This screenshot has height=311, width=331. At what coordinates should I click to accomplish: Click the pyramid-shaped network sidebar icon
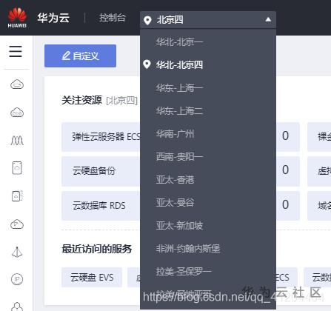[17, 252]
